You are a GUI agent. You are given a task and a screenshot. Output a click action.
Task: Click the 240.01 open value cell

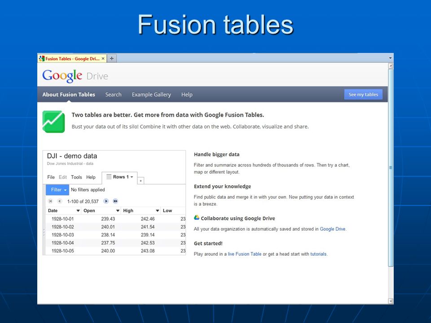point(108,227)
